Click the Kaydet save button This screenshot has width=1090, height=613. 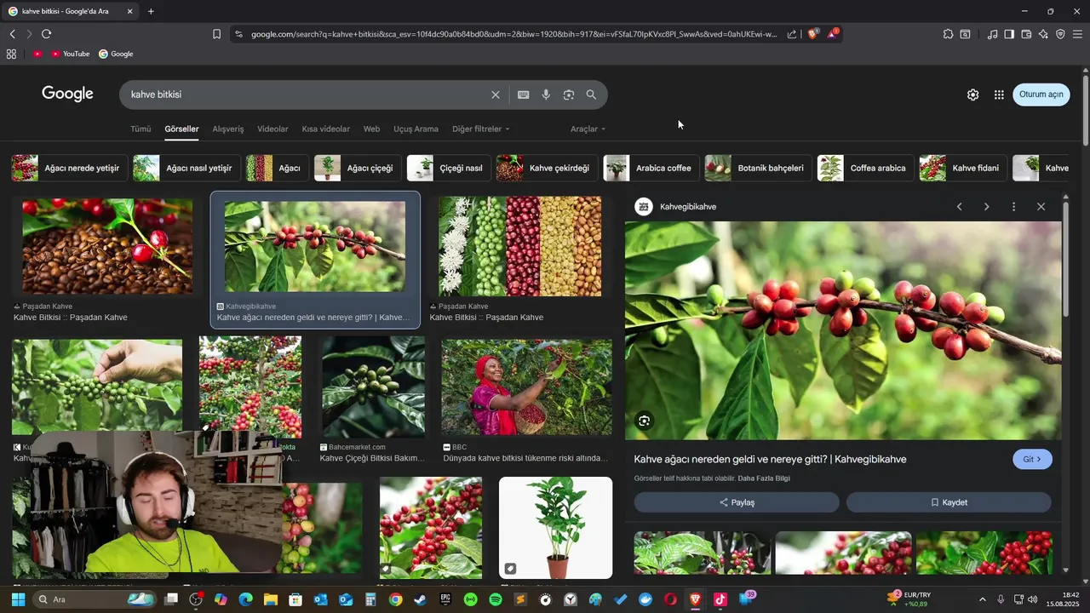coord(949,502)
